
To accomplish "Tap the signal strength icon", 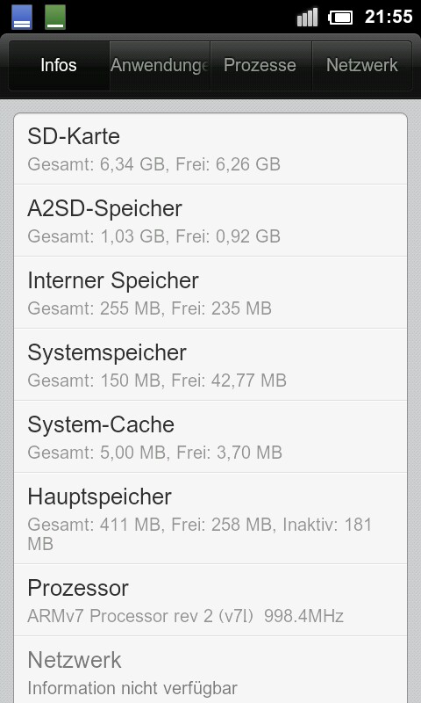I will [307, 17].
